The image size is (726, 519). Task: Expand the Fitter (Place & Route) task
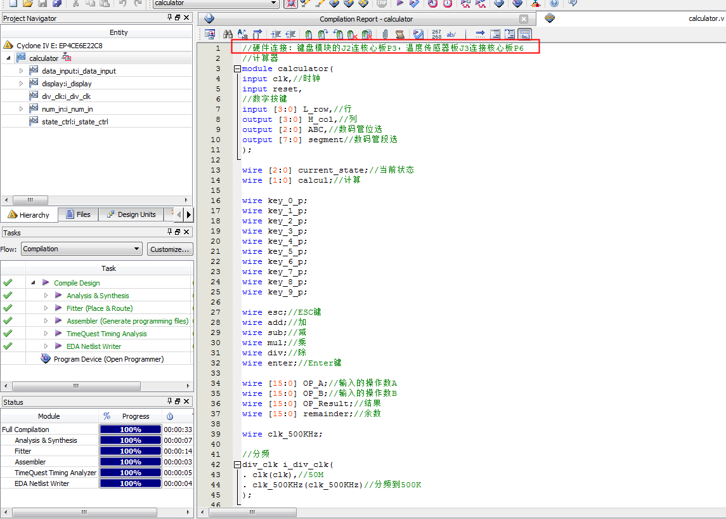46,308
